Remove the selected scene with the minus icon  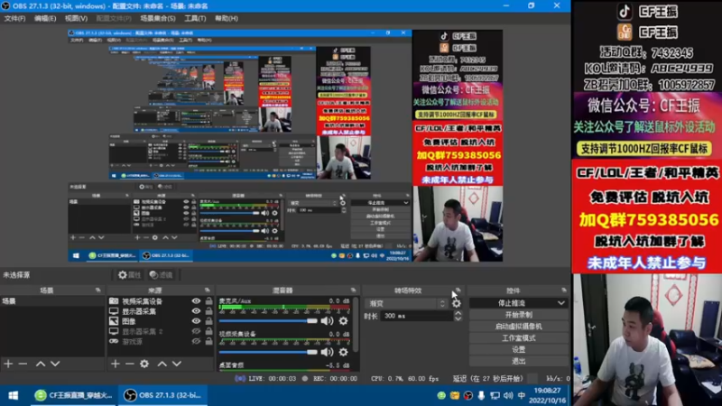23,364
